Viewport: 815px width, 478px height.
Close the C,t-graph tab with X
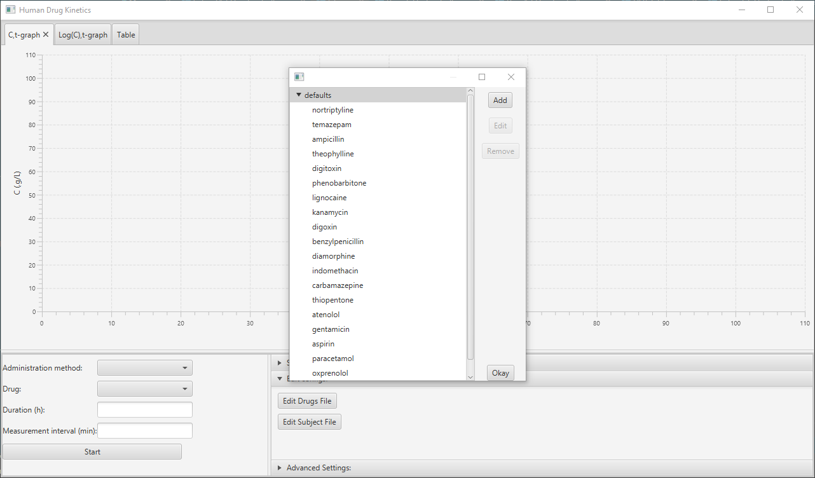pos(46,35)
